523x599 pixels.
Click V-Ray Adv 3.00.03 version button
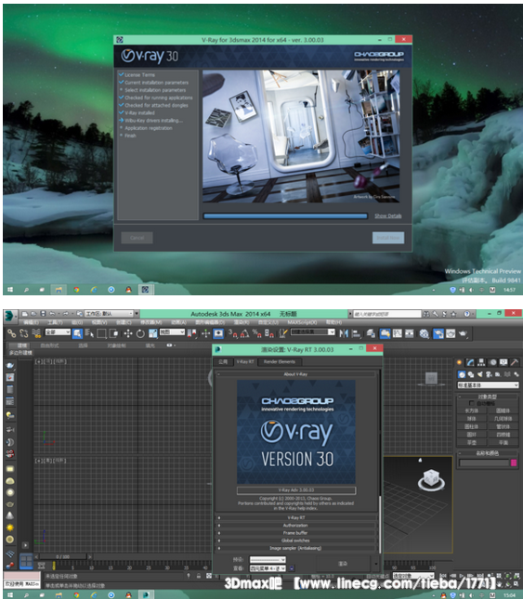tap(296, 490)
